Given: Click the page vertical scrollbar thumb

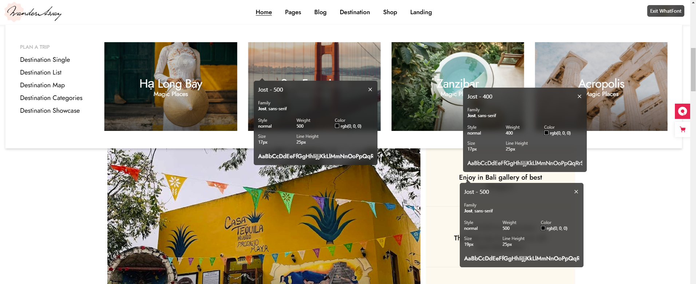Looking at the screenshot, I should click(693, 69).
